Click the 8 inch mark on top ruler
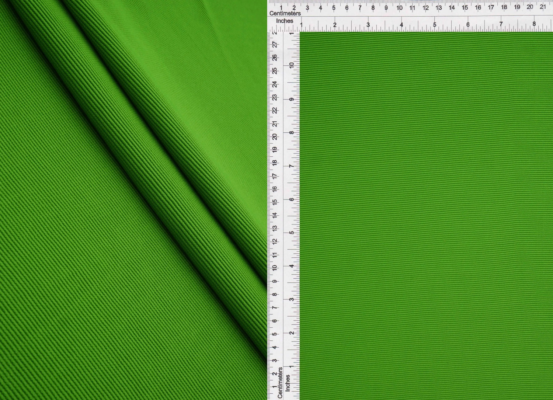 (534, 24)
